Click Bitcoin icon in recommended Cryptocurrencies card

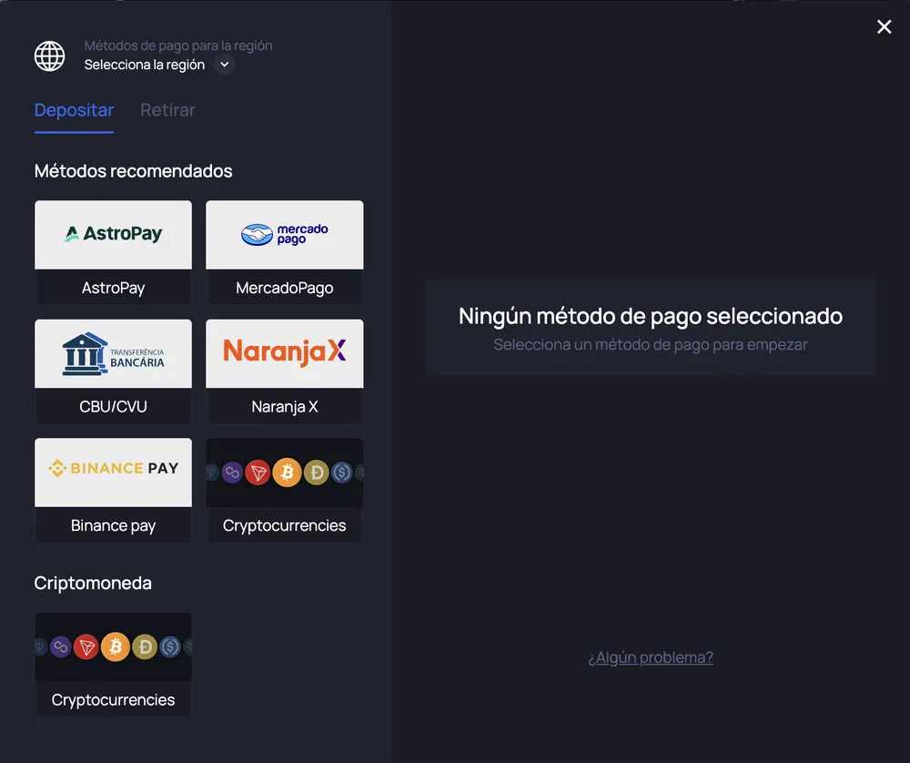click(288, 472)
